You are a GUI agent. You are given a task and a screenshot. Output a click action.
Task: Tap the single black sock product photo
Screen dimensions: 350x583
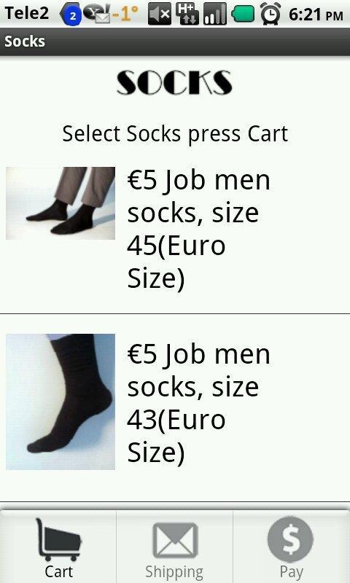pyautogui.click(x=61, y=402)
